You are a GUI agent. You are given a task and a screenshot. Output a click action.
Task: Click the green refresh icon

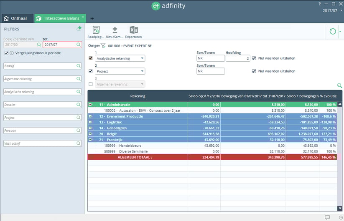click(333, 32)
